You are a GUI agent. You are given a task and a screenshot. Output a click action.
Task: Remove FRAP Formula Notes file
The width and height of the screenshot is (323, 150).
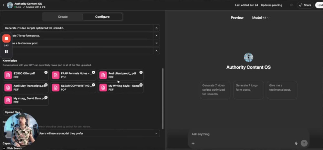93,73
